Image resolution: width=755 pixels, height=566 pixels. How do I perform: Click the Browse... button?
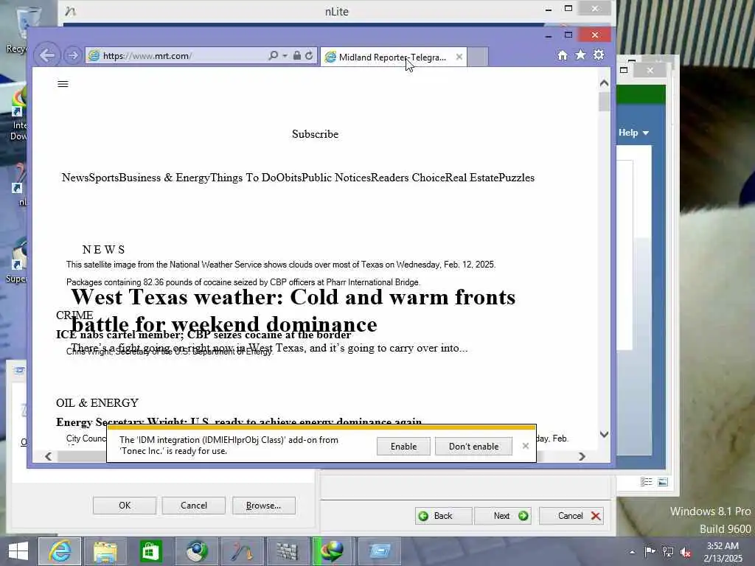(263, 506)
